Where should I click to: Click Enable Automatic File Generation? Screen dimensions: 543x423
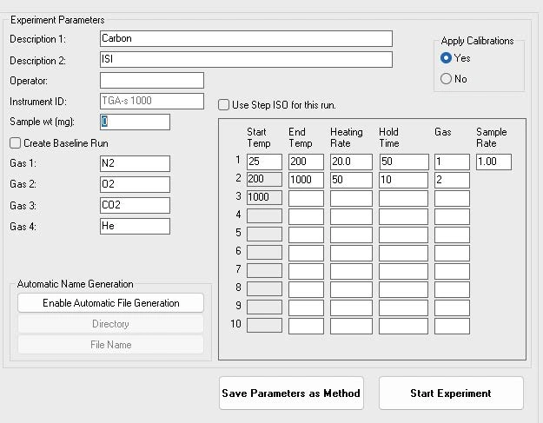(110, 303)
